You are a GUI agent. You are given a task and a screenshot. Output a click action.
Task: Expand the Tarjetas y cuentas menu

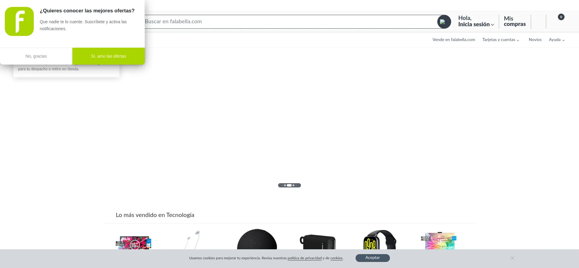click(501, 40)
